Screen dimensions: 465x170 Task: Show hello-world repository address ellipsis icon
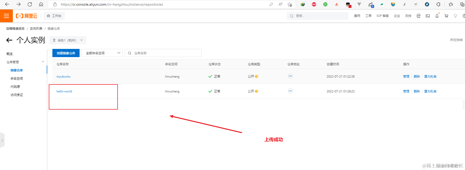(290, 91)
